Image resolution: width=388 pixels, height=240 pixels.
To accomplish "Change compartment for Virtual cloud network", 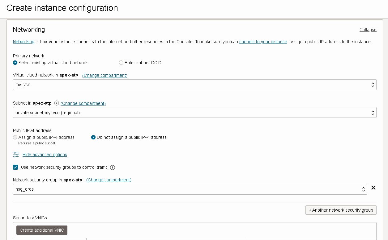I will pyautogui.click(x=105, y=75).
